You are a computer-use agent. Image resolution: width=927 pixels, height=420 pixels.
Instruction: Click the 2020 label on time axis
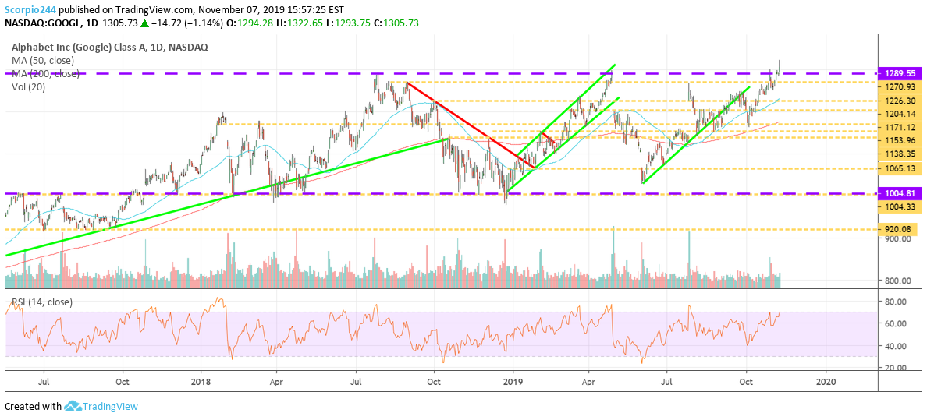pyautogui.click(x=826, y=382)
